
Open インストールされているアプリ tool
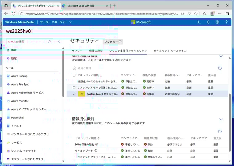tap(30, 134)
